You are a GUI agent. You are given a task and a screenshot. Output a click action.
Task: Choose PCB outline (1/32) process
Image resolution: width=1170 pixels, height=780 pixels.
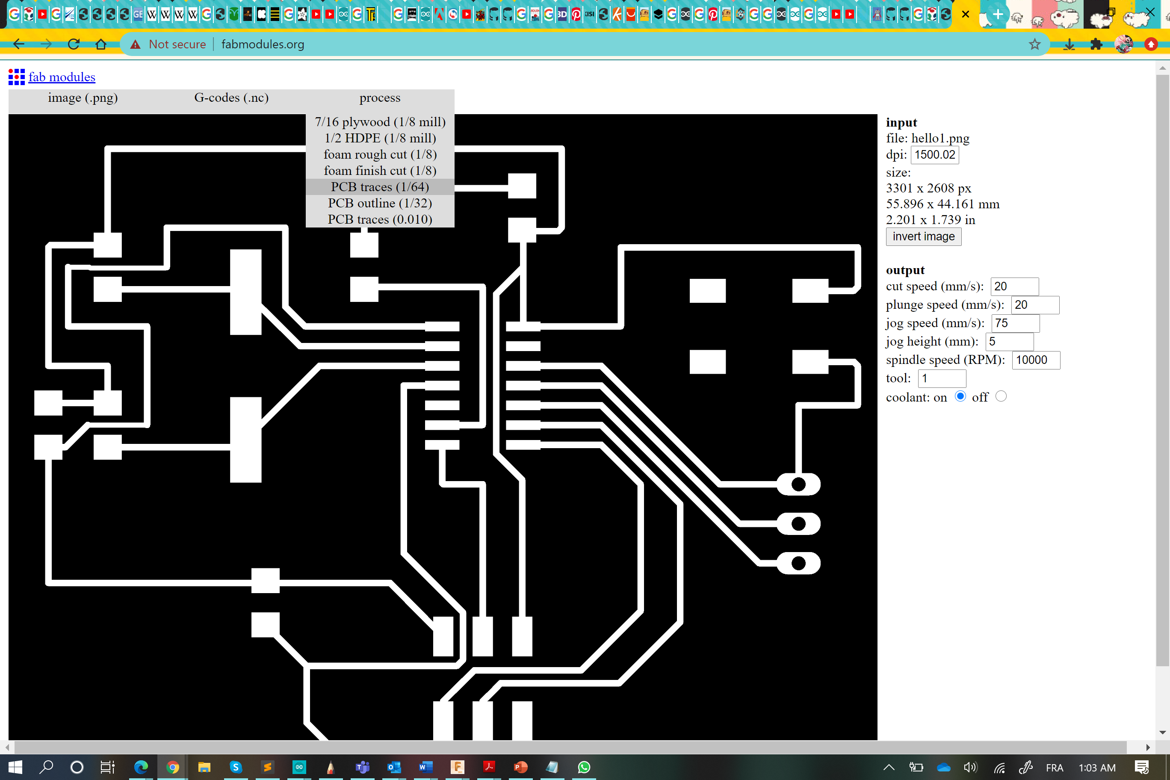380,203
